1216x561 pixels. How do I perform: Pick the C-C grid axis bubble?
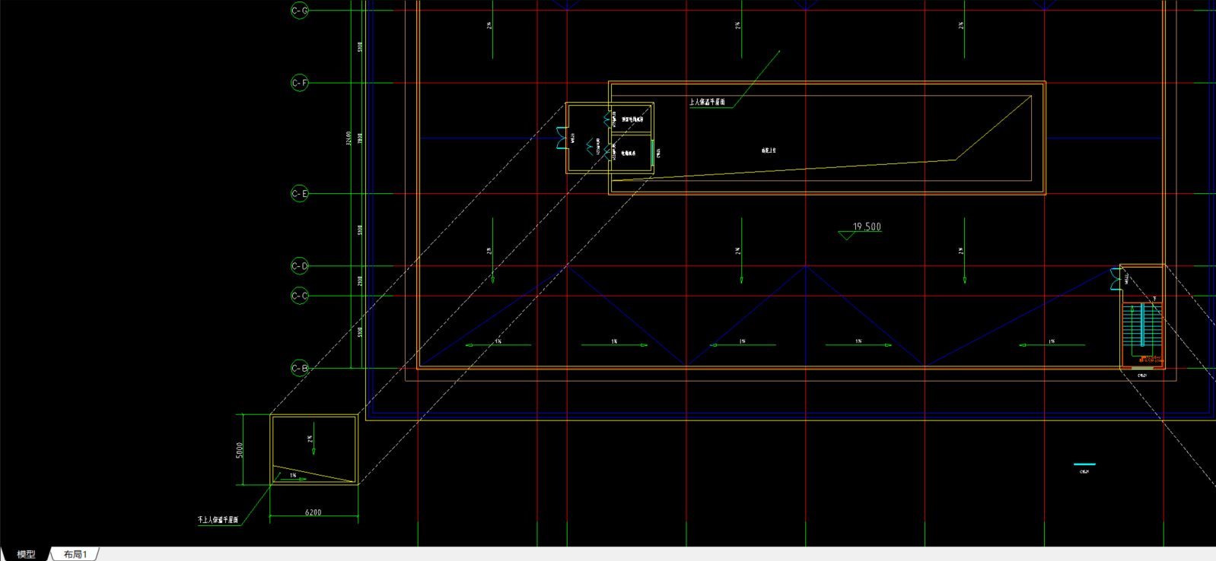(x=300, y=296)
